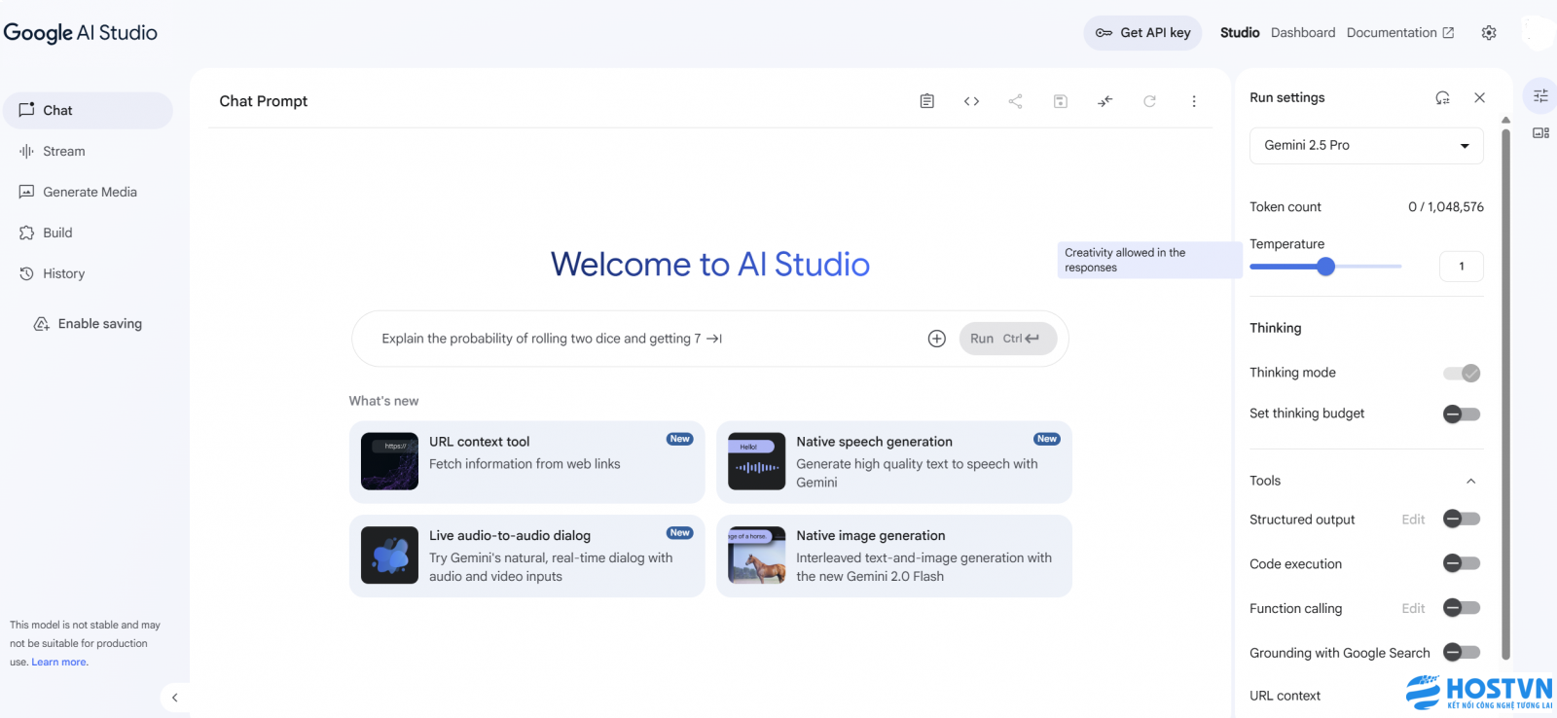
Task: Click the Native speech generation thumbnail
Action: click(756, 461)
